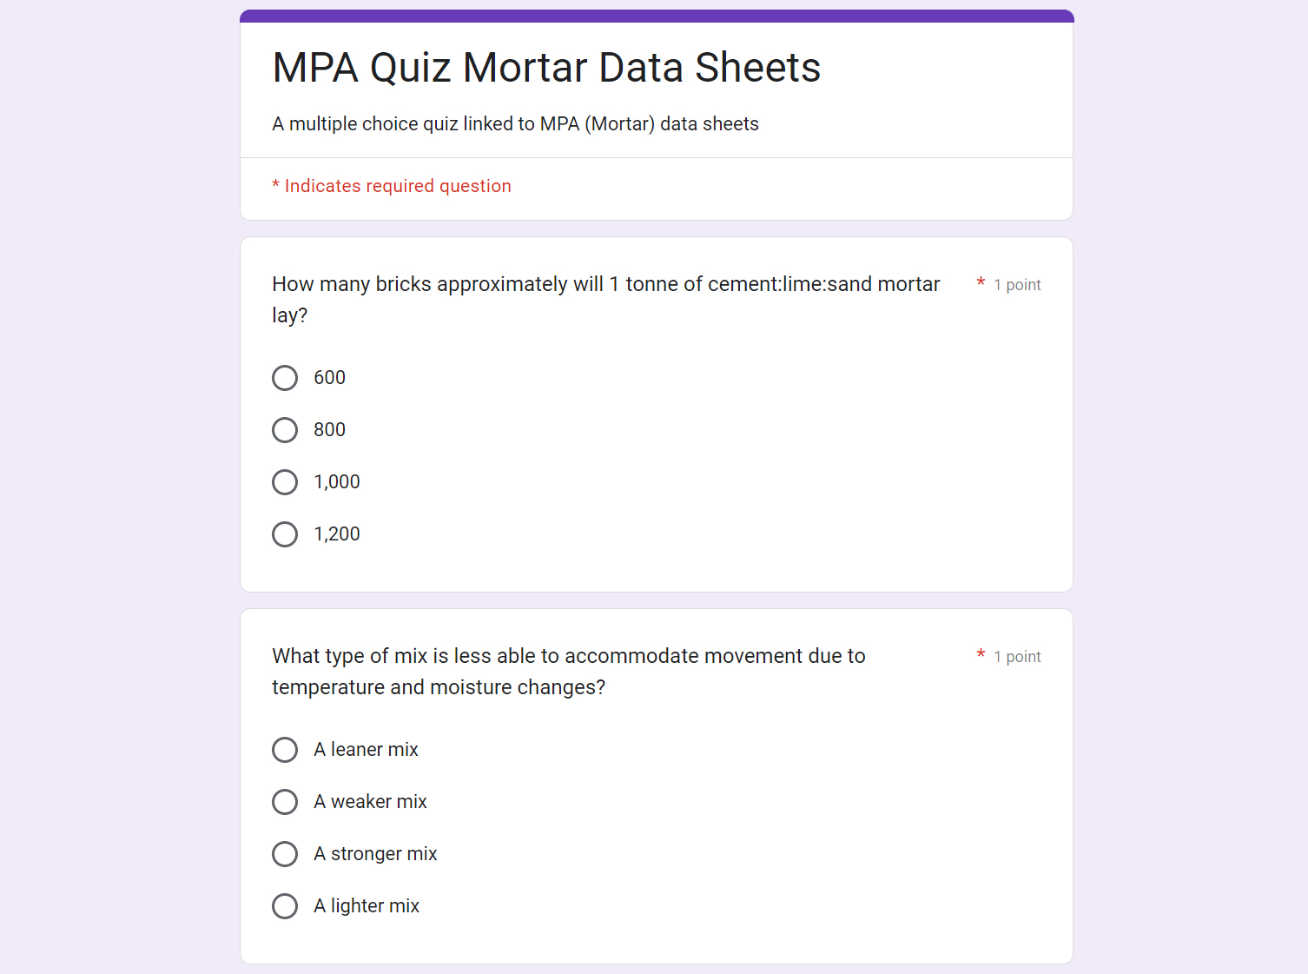Choose the A weaker mix radio button

[285, 802]
